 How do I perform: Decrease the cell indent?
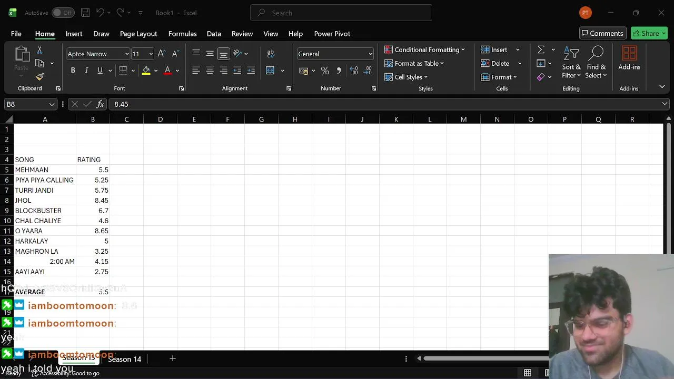tap(237, 71)
